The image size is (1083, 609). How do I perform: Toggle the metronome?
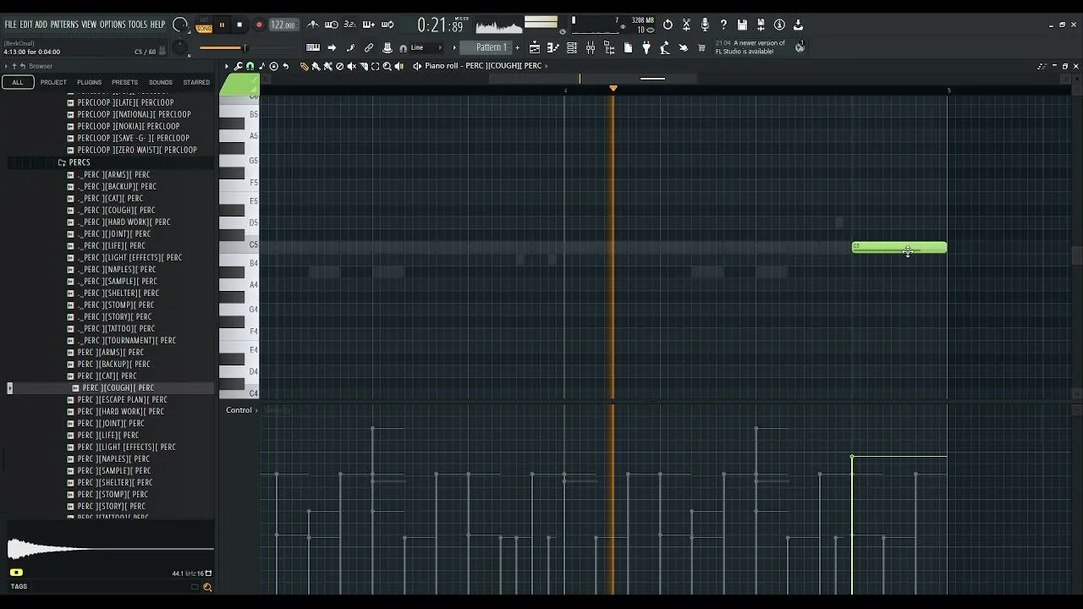click(313, 25)
